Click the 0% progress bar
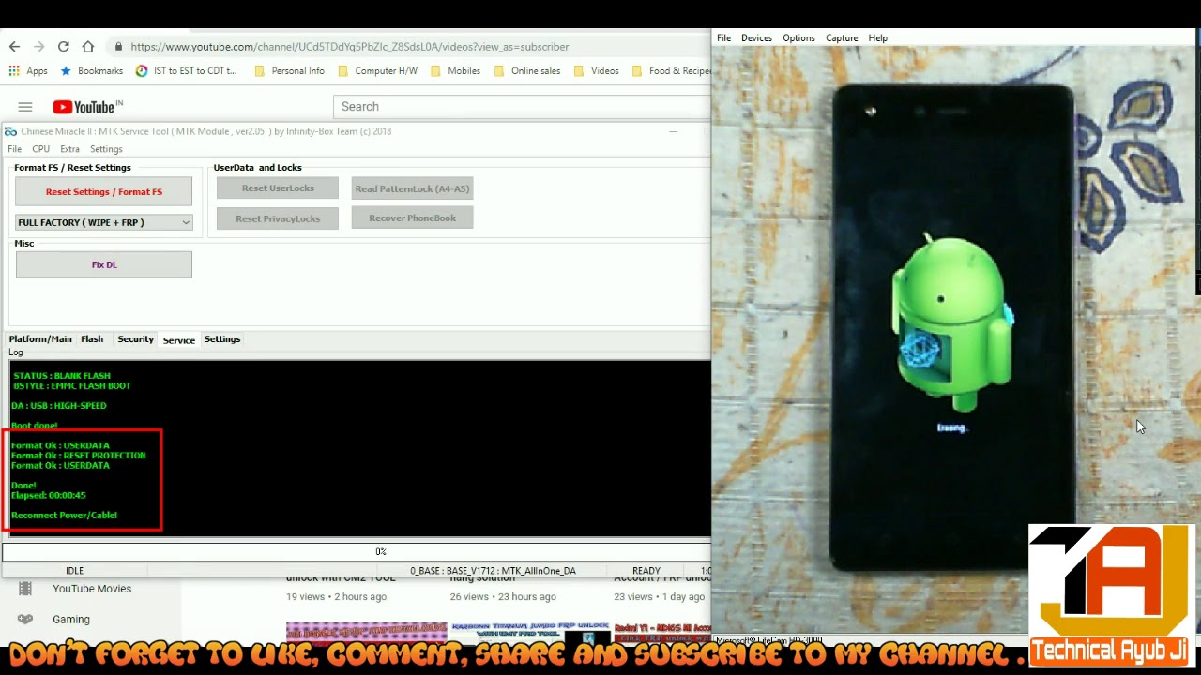1201x675 pixels. pos(357,552)
